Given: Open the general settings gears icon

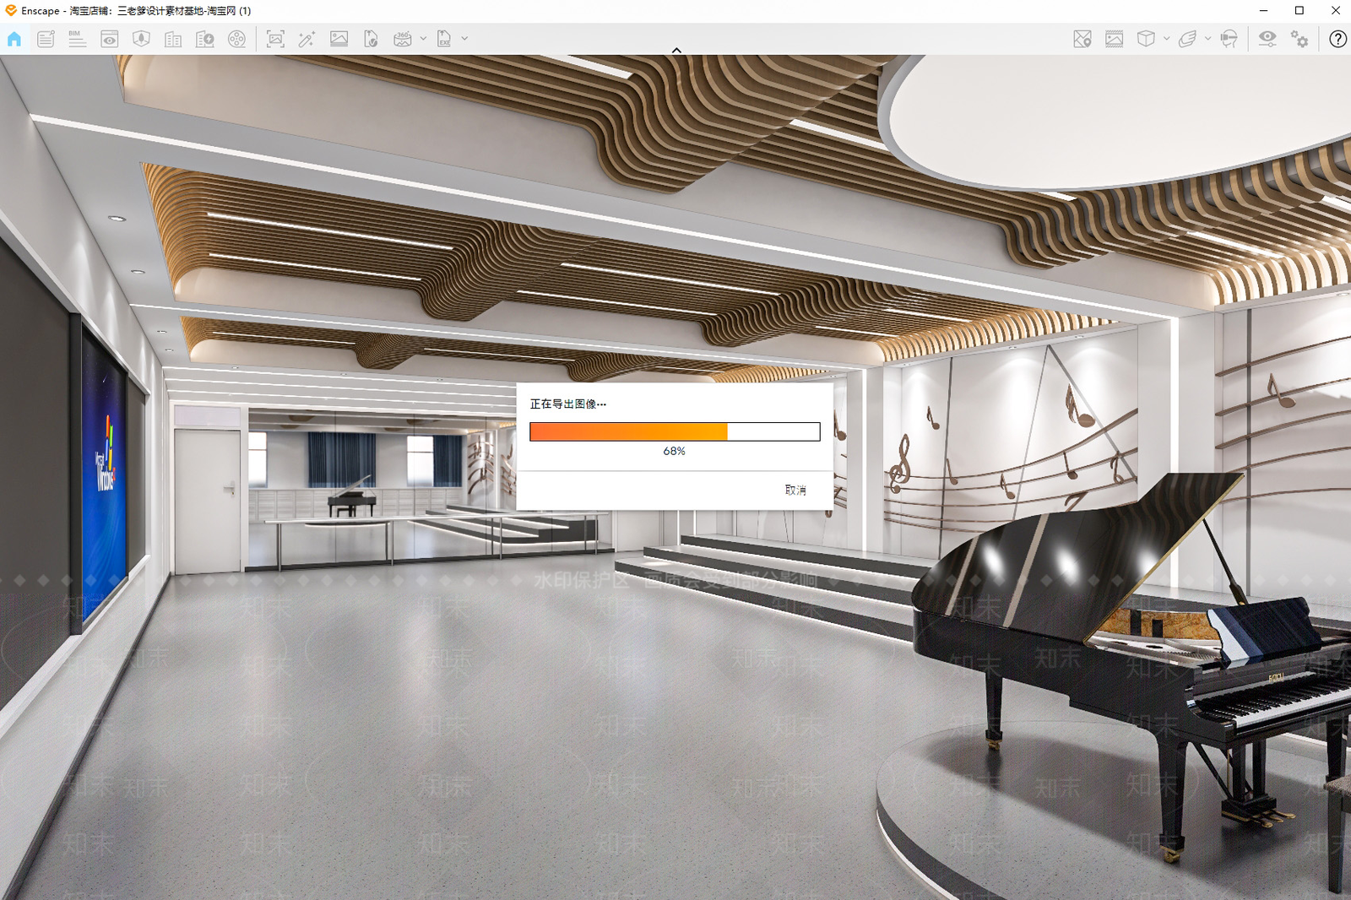Looking at the screenshot, I should (x=1299, y=39).
